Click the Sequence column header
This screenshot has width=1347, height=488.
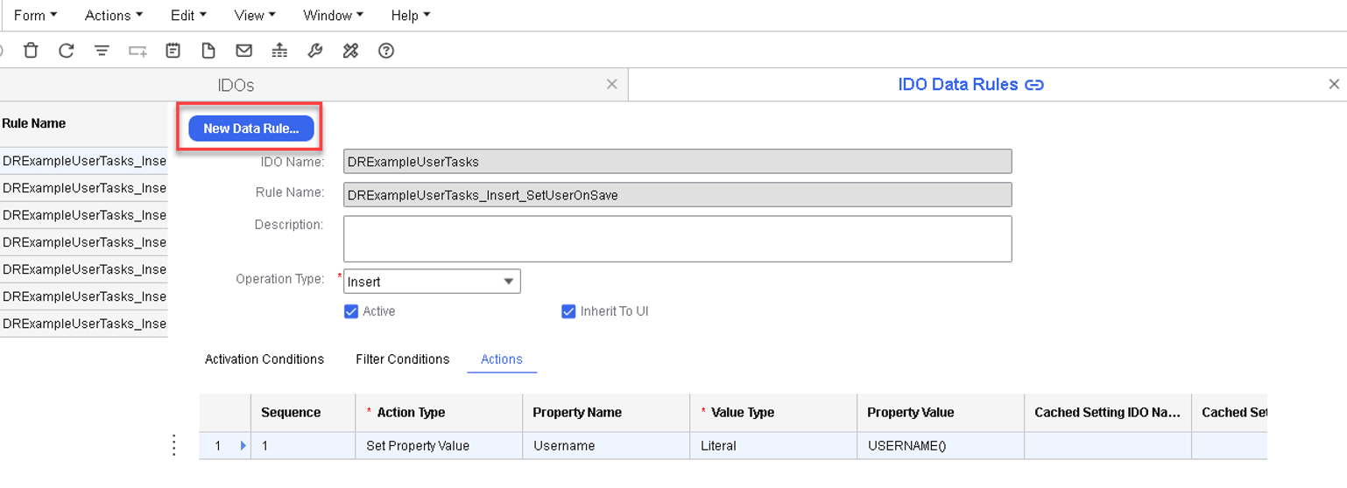[303, 413]
